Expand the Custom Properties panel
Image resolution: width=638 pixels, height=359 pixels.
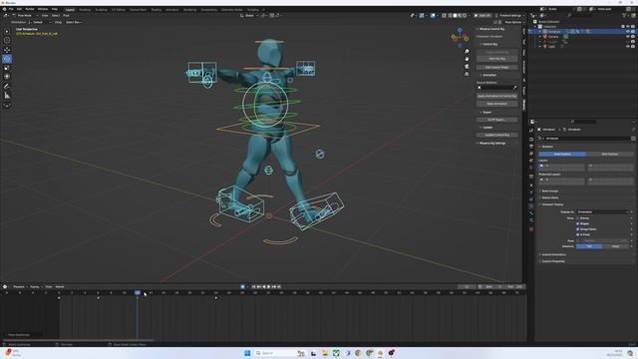[552, 261]
